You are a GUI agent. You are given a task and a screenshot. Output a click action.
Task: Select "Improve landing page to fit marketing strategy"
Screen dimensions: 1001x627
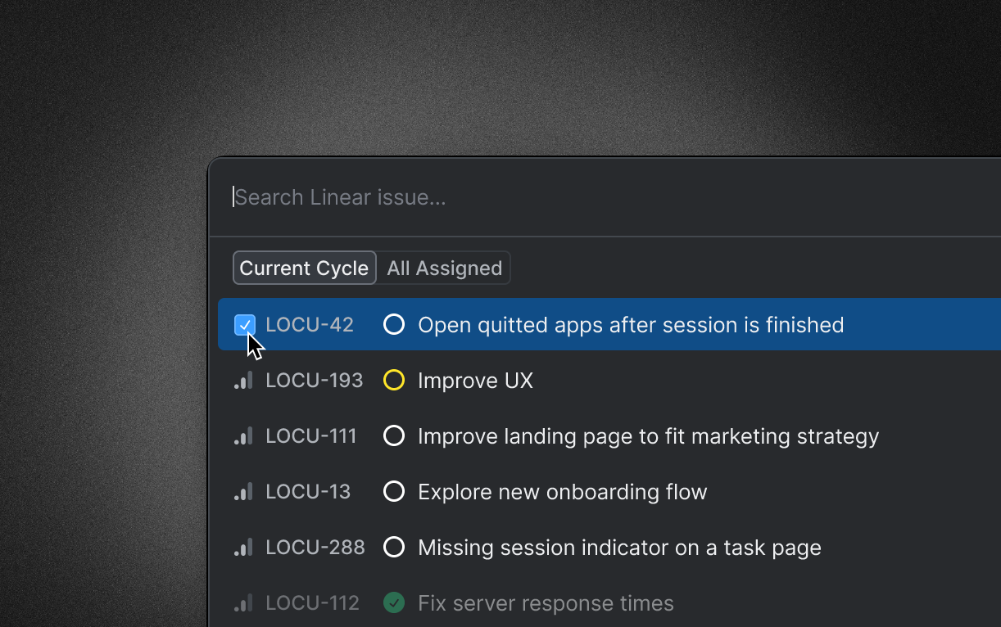648,436
